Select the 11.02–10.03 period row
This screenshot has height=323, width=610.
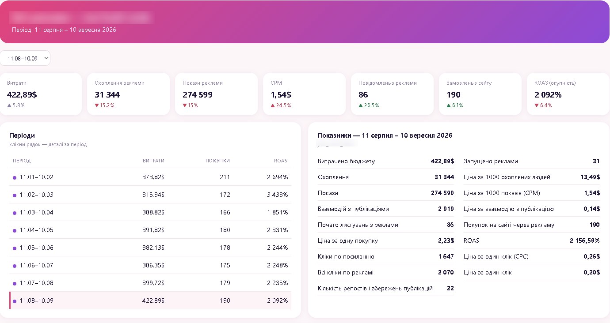[x=150, y=195]
